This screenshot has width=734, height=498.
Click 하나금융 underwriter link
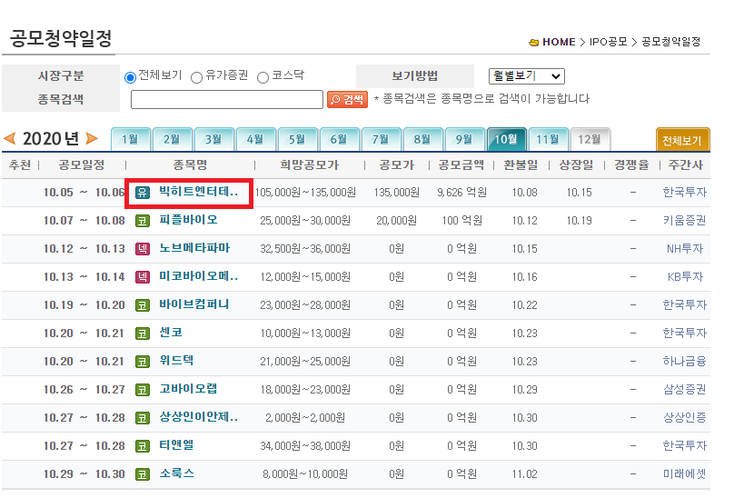click(684, 361)
